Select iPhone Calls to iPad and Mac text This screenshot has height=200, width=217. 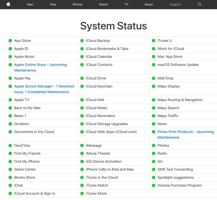click(x=110, y=169)
